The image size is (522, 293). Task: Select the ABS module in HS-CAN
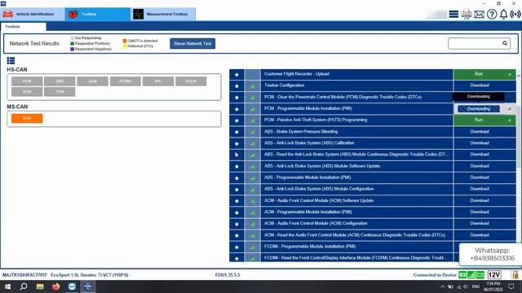60,81
